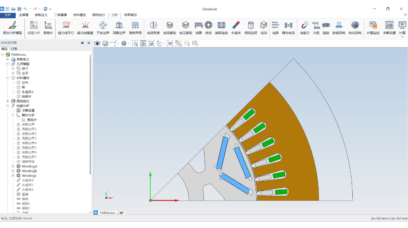Switch to 材料属性 ribbon tab

tap(80, 15)
